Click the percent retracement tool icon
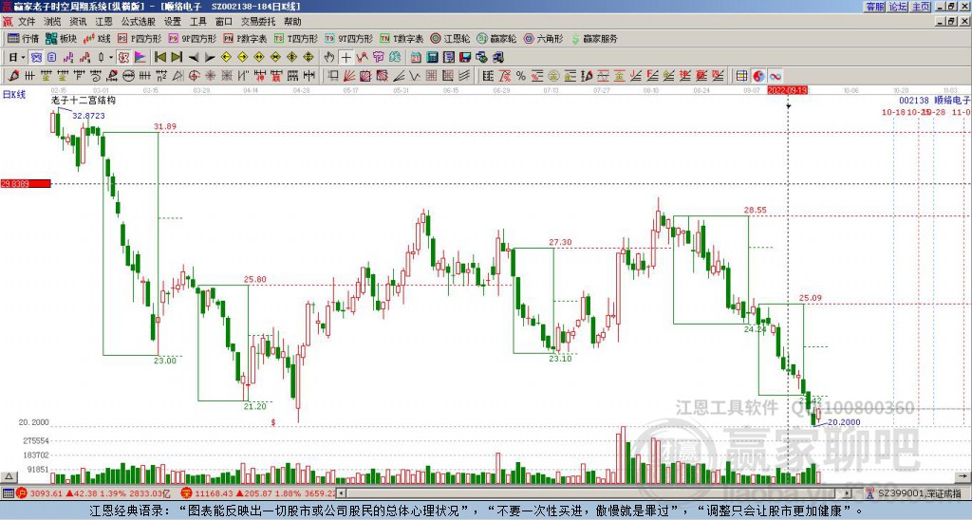972x520 pixels. tap(521, 76)
